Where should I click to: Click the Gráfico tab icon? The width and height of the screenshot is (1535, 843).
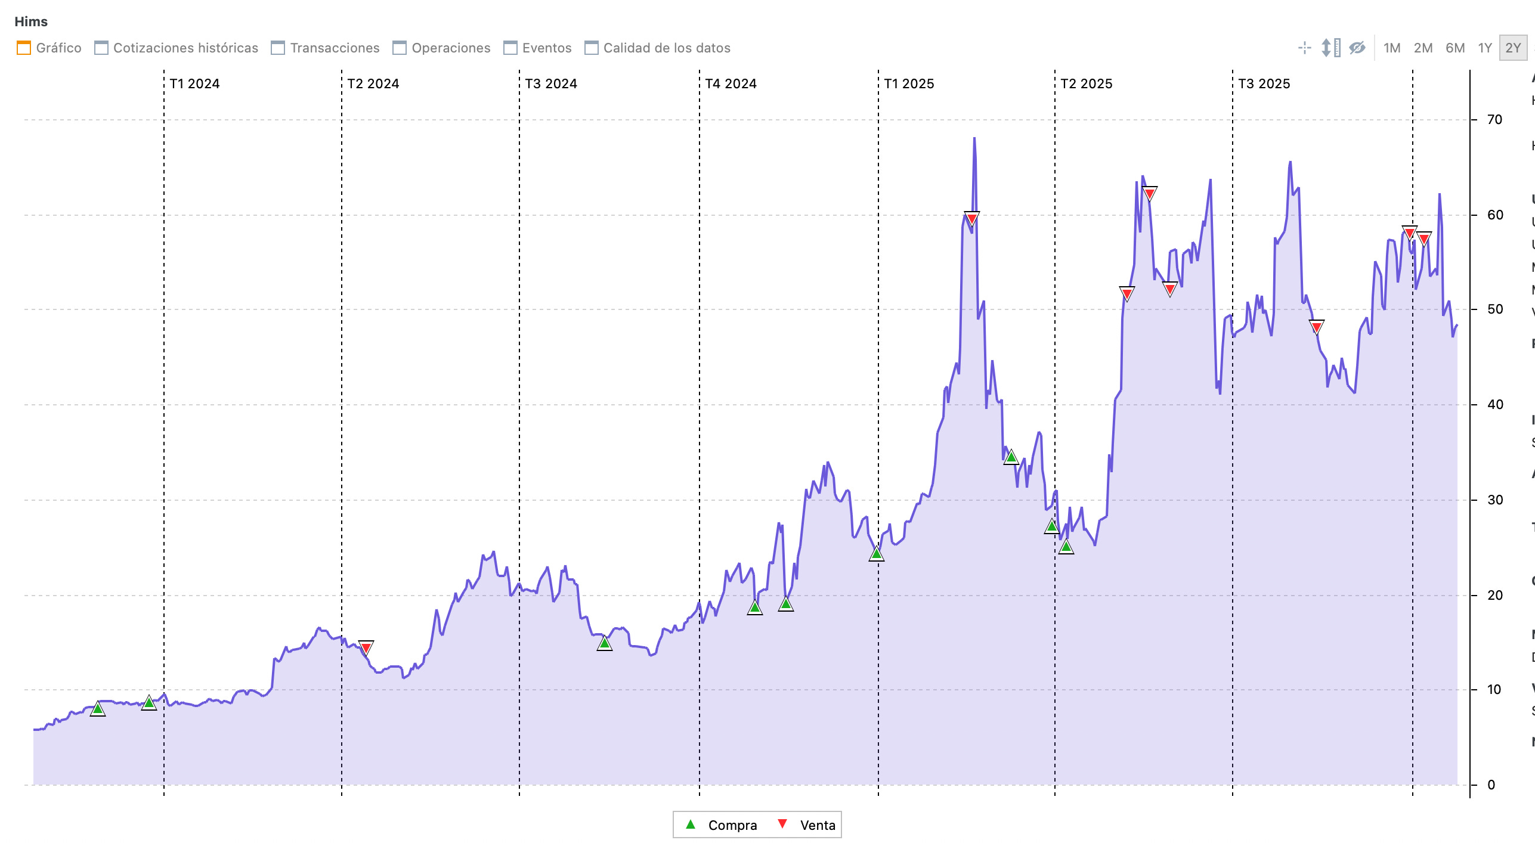pyautogui.click(x=24, y=48)
